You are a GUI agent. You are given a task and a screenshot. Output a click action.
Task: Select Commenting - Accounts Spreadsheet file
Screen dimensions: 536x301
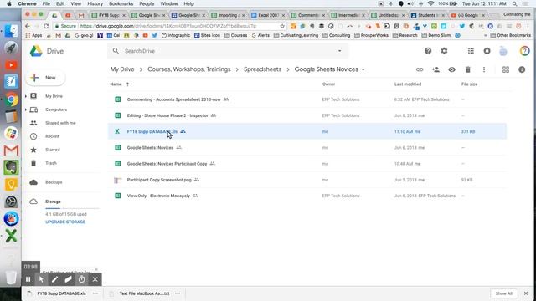click(307, 99)
